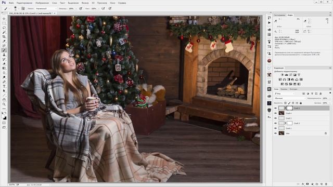Open the Изображение menu

coord(42,3)
